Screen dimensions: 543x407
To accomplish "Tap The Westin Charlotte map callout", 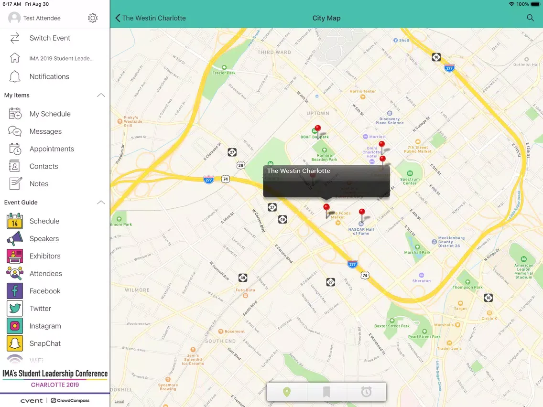I will click(x=326, y=182).
